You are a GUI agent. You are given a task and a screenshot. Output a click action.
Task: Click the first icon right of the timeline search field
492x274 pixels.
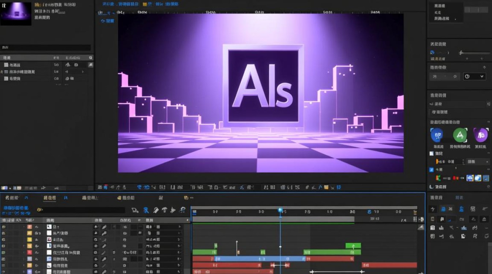tap(135, 210)
